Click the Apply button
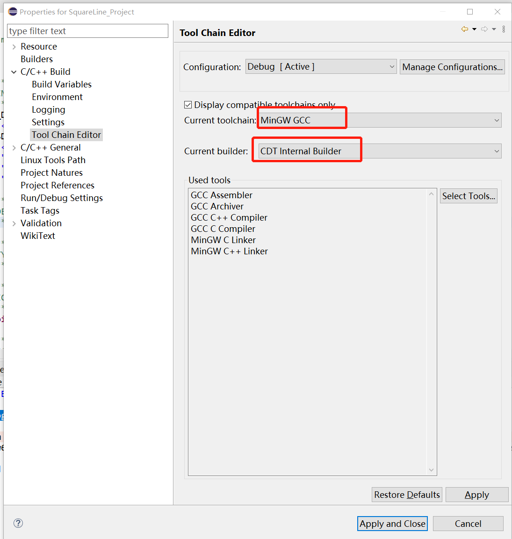512x539 pixels. (x=477, y=495)
